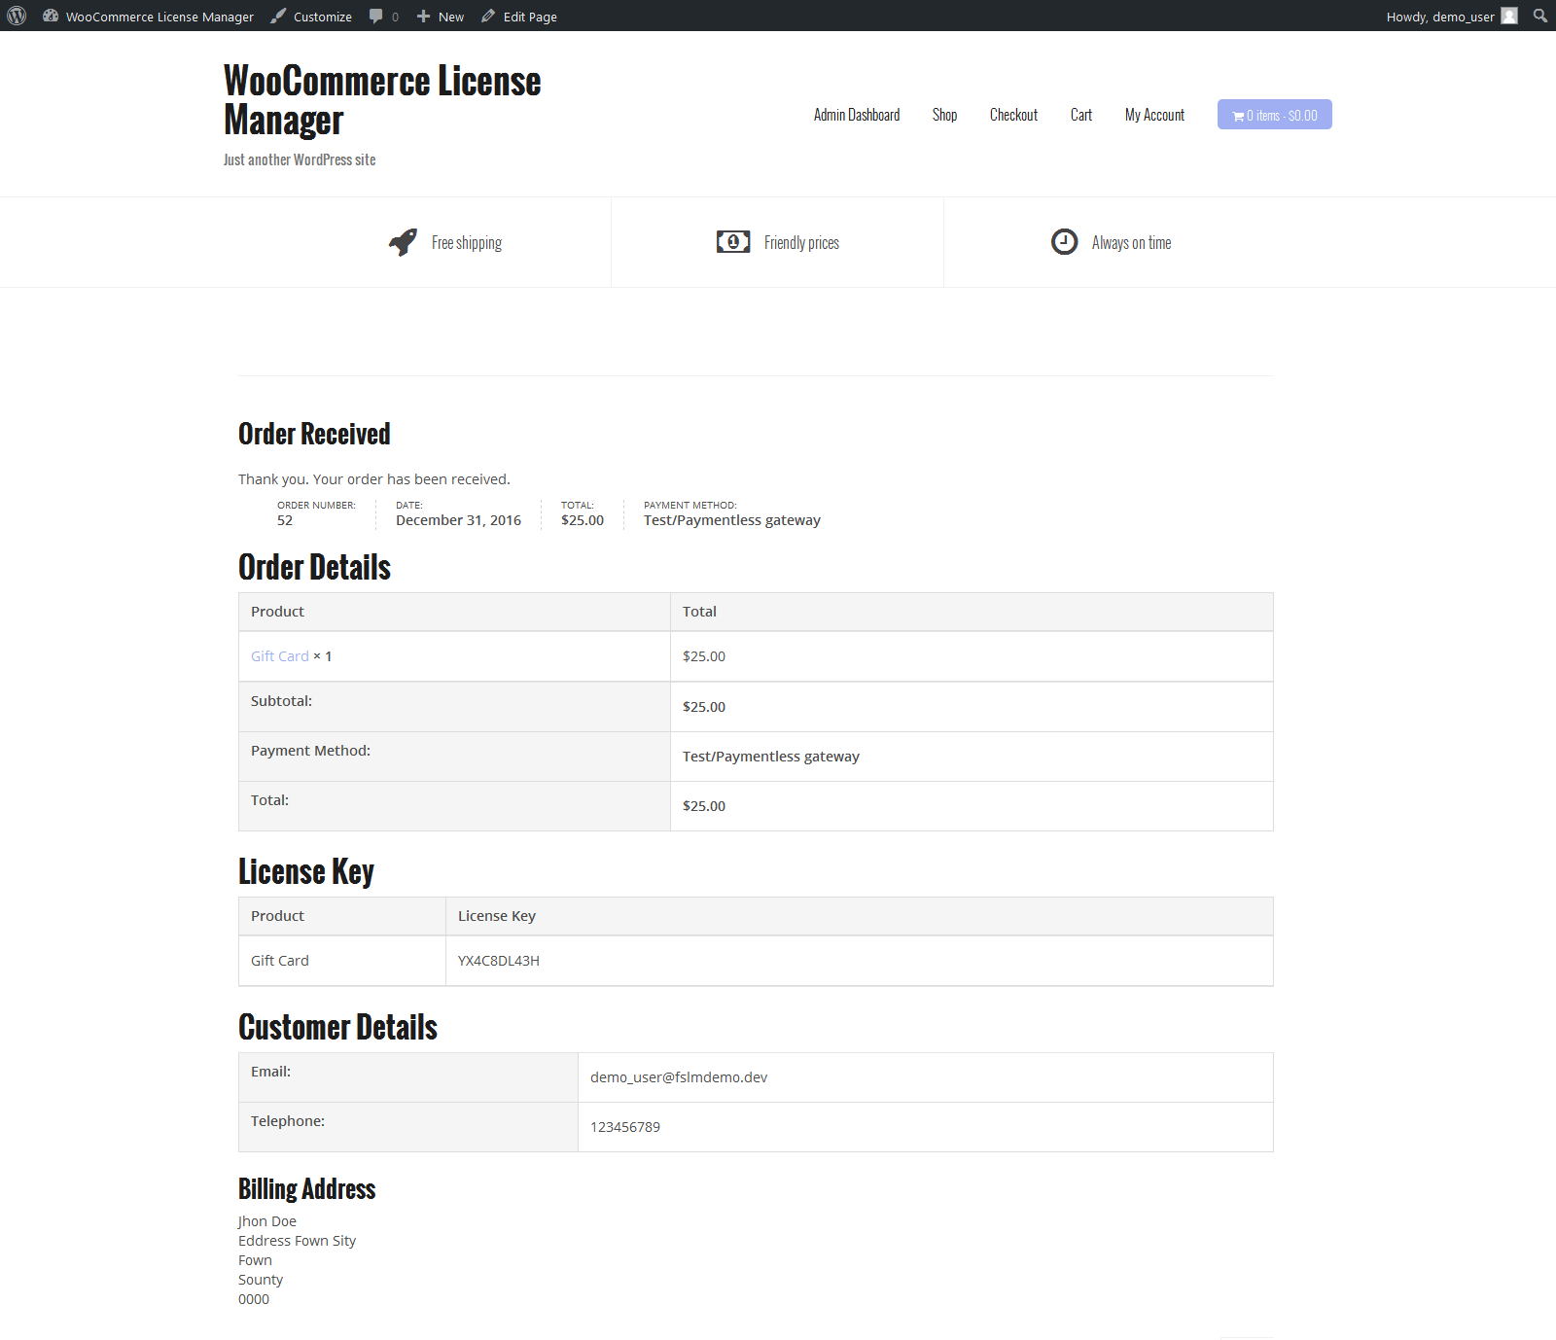The image size is (1556, 1340).
Task: Click order number 52
Action: coord(285,520)
